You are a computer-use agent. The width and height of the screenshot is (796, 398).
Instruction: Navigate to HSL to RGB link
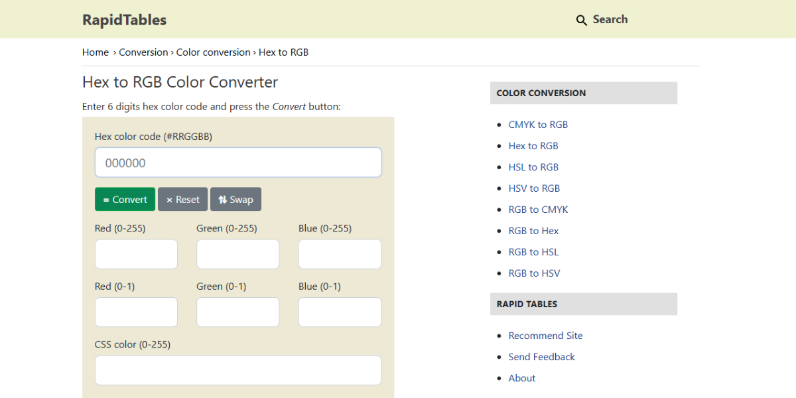(533, 167)
